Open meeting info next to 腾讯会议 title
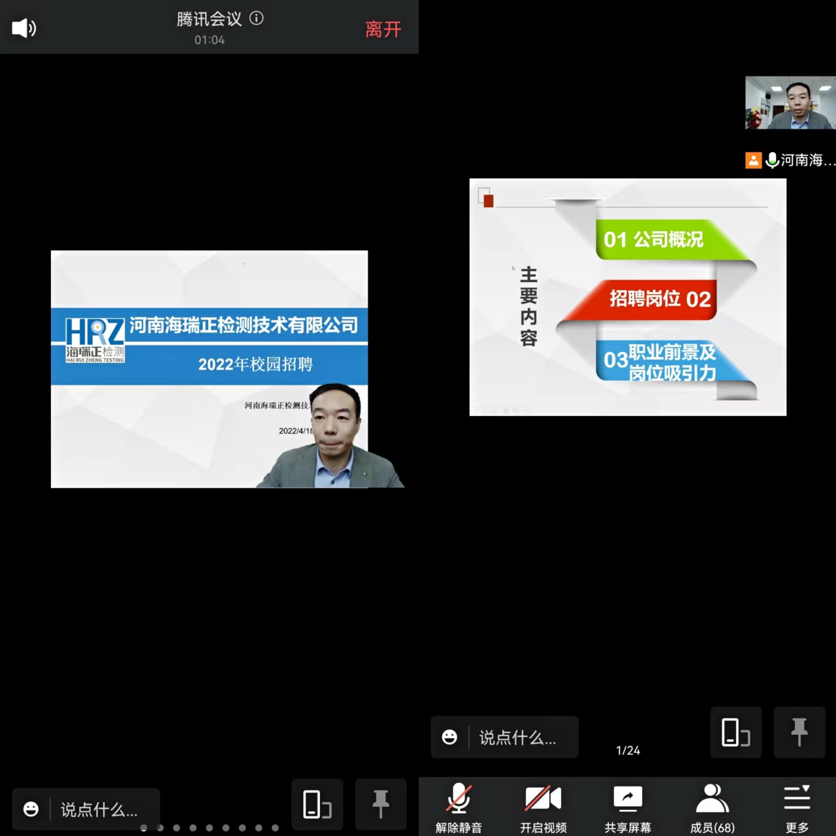Screen dimensions: 836x836 pos(257,18)
